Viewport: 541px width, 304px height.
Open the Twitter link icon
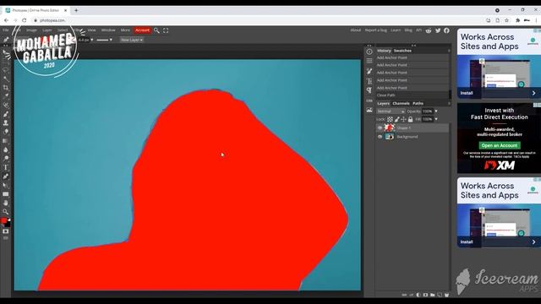click(x=438, y=30)
